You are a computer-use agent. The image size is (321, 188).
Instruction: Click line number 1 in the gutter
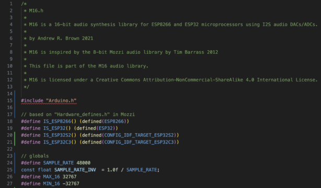click(11, 4)
